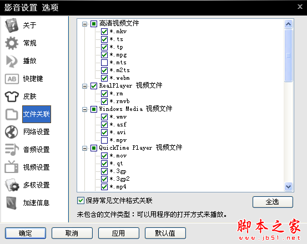Click the file list scrollbar thumb
307x244 pixels.
click(288, 55)
